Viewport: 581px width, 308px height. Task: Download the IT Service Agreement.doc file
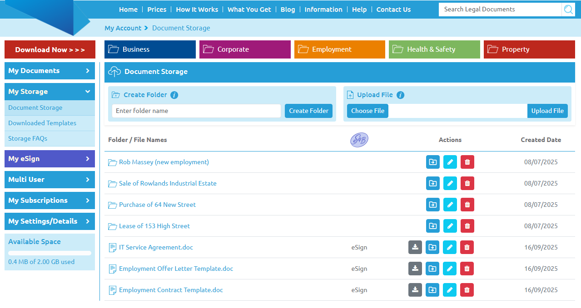pos(415,247)
